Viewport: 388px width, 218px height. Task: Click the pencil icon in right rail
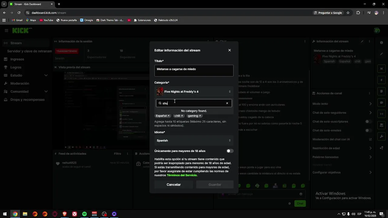(x=382, y=54)
